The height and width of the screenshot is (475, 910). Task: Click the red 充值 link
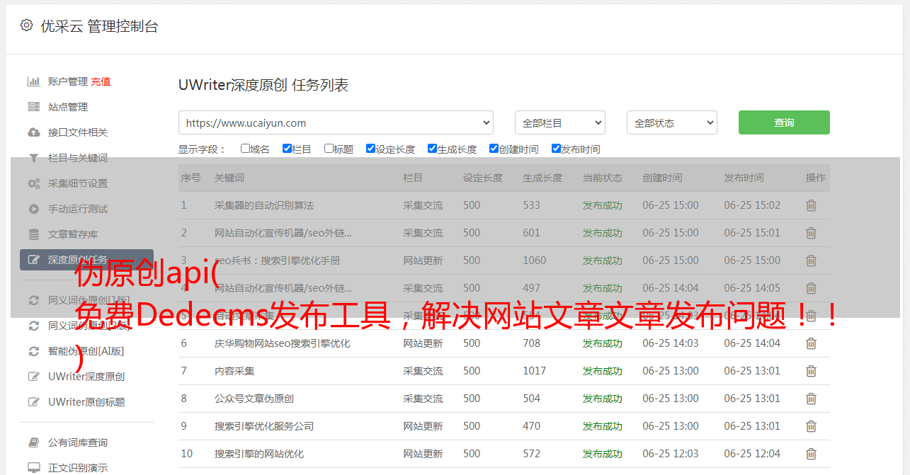tap(101, 81)
